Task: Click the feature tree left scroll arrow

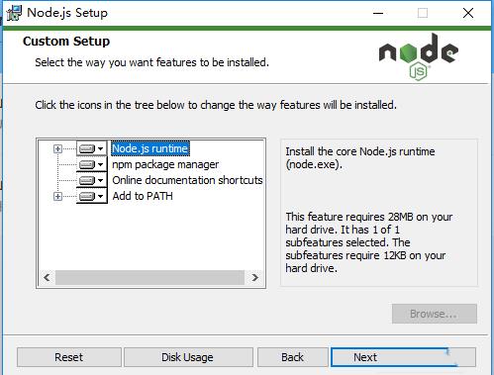Action: tap(47, 277)
